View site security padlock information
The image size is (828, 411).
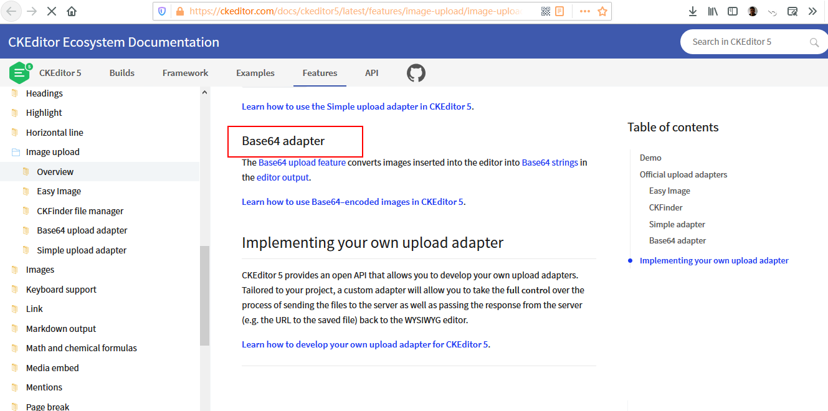coord(180,11)
